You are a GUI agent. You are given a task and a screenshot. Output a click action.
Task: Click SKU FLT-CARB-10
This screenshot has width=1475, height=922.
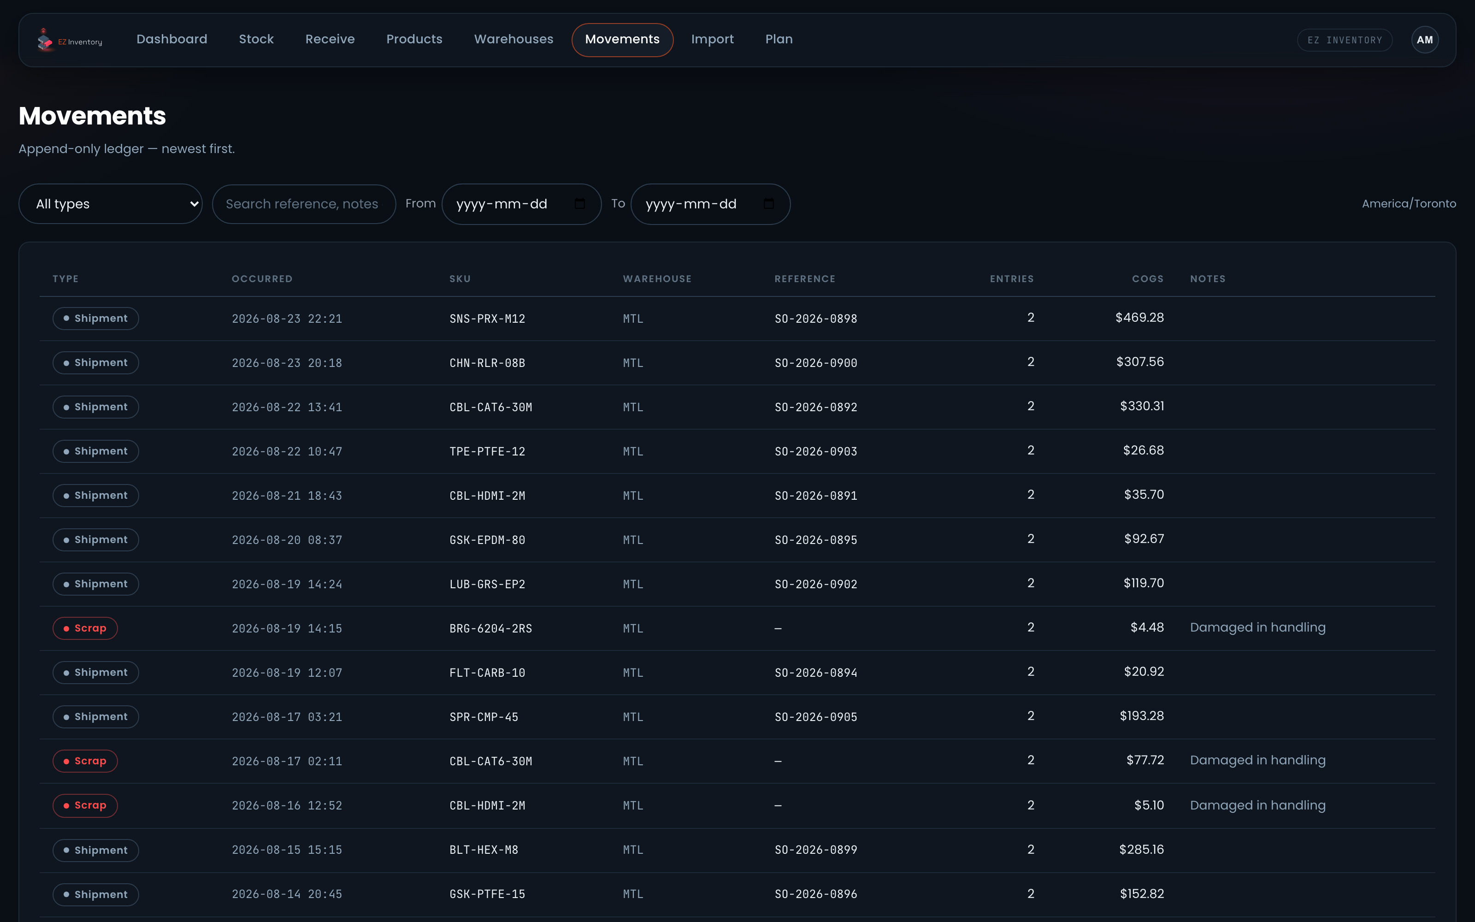pos(487,673)
